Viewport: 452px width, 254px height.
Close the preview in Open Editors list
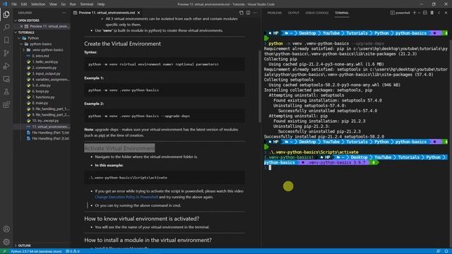point(21,26)
